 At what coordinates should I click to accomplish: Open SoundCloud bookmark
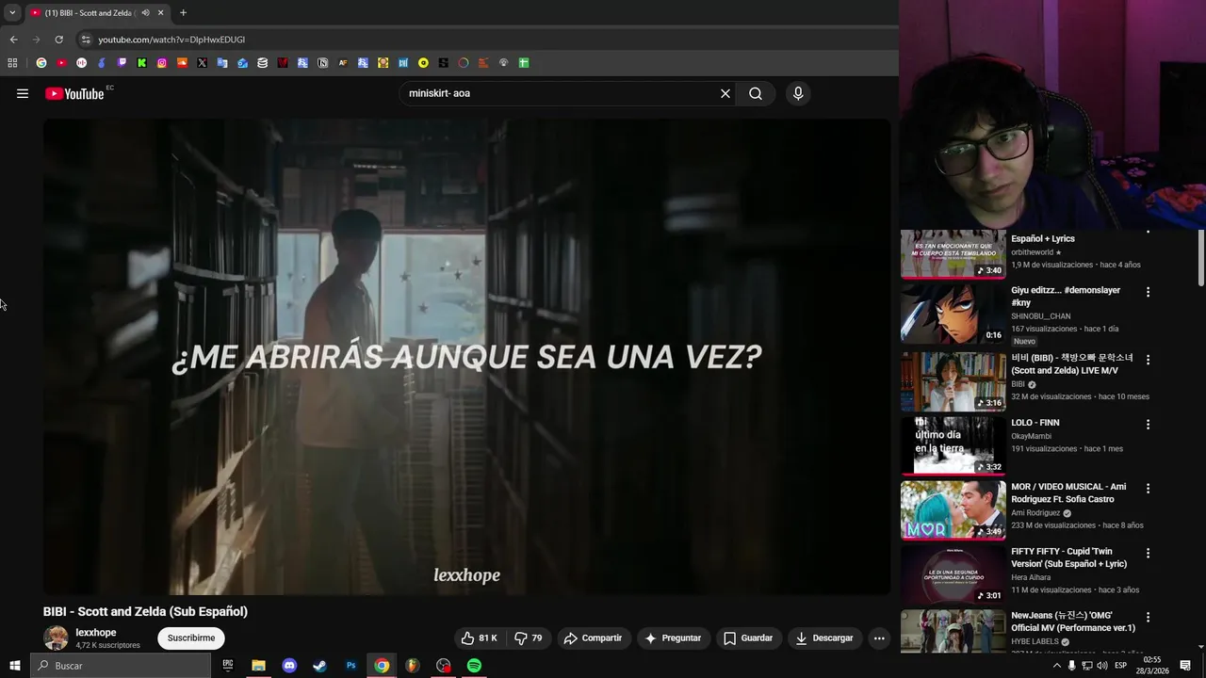[x=182, y=63]
